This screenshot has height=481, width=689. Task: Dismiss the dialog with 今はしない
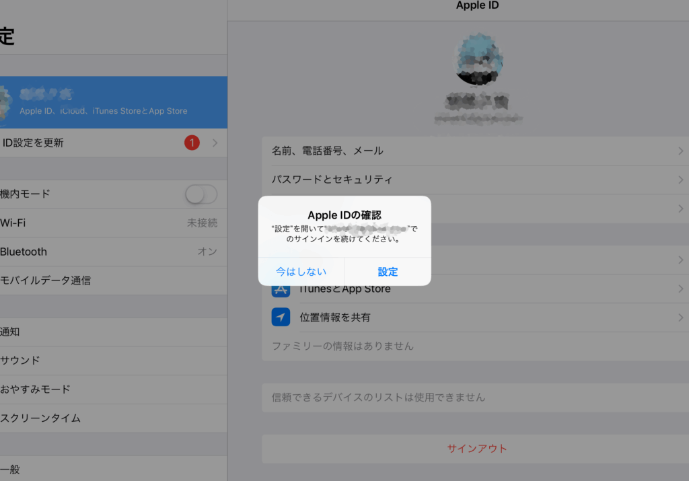pyautogui.click(x=301, y=272)
